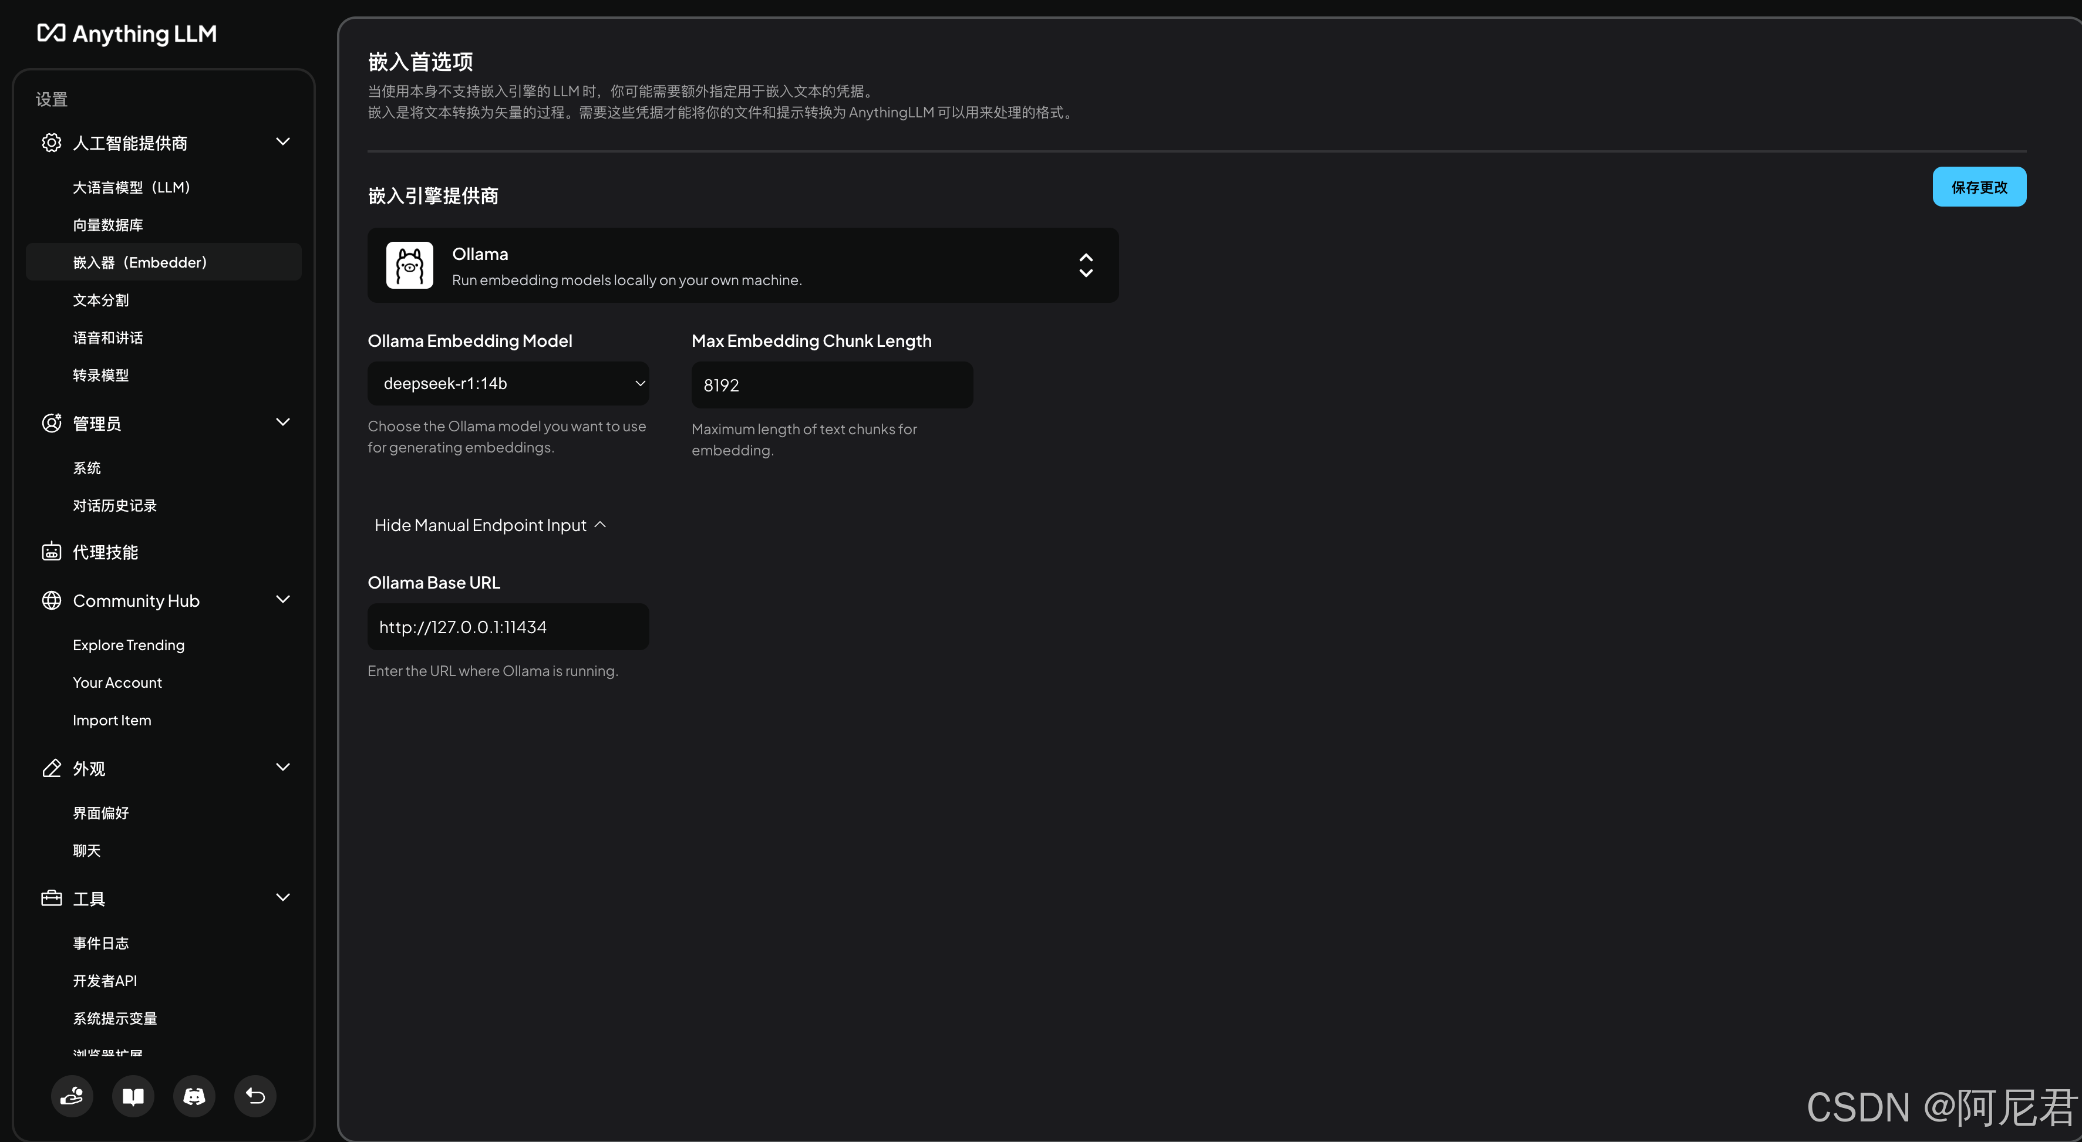Open the Discord icon at bottom left
The height and width of the screenshot is (1142, 2082).
[x=194, y=1096]
